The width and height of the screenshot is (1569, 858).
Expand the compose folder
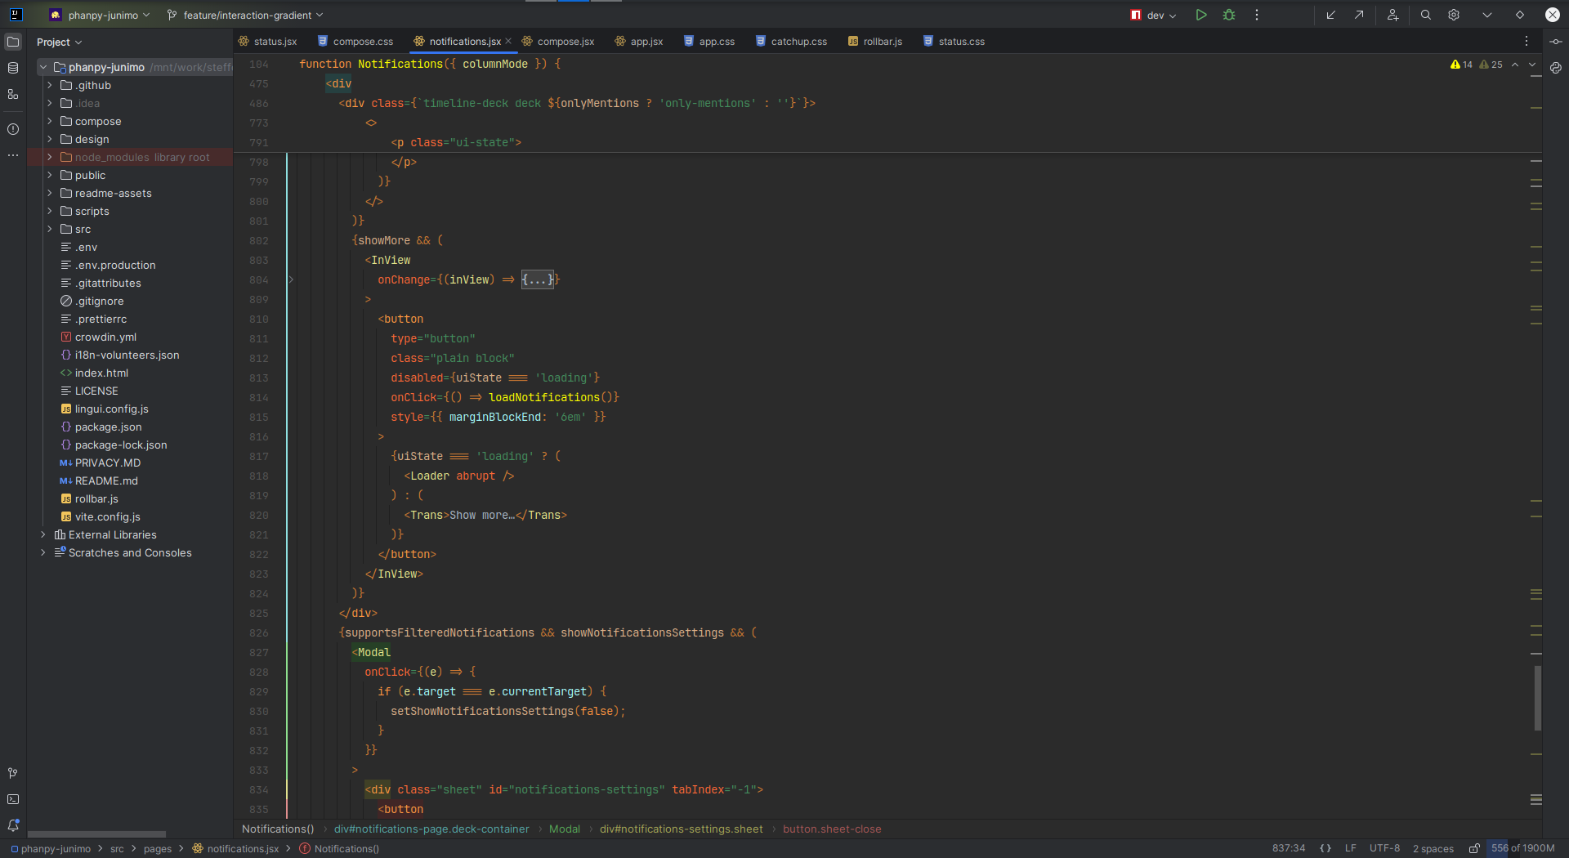pyautogui.click(x=50, y=121)
